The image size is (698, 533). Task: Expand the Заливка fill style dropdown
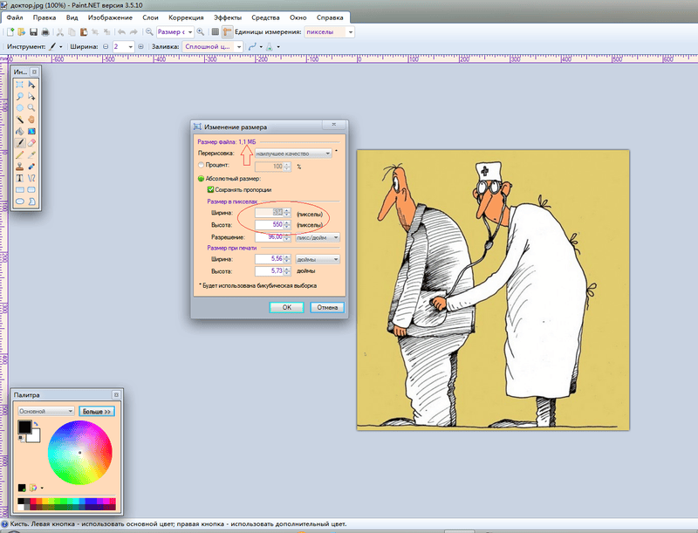point(210,45)
